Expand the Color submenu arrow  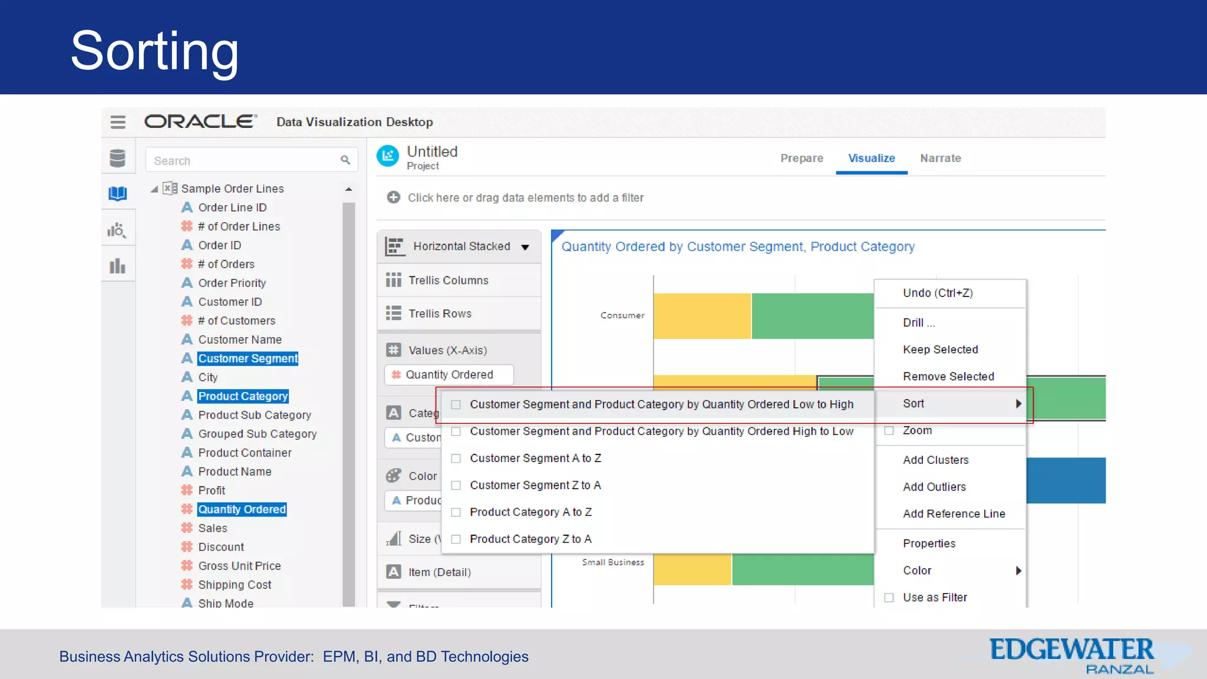pyautogui.click(x=1018, y=571)
